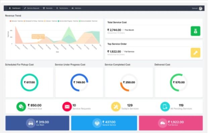
Task: Click the teal phone All Pending Services icon
Action: [x=165, y=106]
